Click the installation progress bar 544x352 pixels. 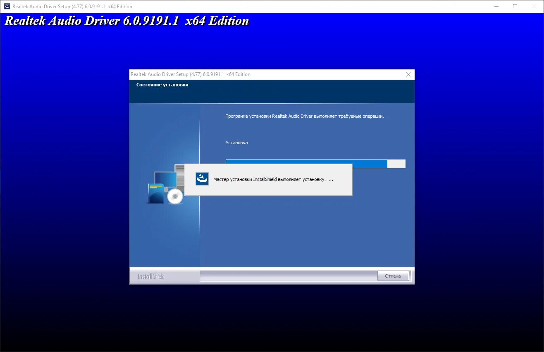tap(315, 164)
